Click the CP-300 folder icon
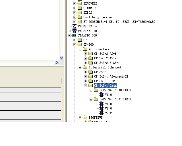The height and width of the screenshot is (146, 182). (80, 44)
